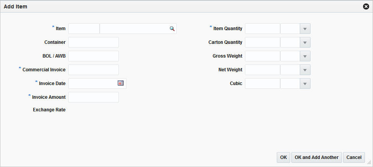Grab the dialog resize handle corner
The width and height of the screenshot is (373, 167).
coord(369,162)
